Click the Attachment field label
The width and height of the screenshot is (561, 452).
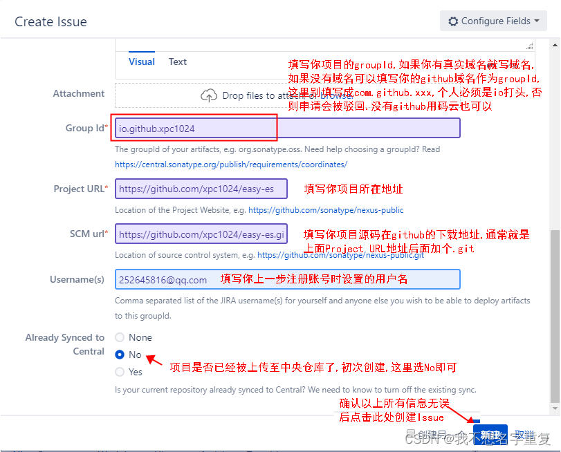[x=79, y=93]
